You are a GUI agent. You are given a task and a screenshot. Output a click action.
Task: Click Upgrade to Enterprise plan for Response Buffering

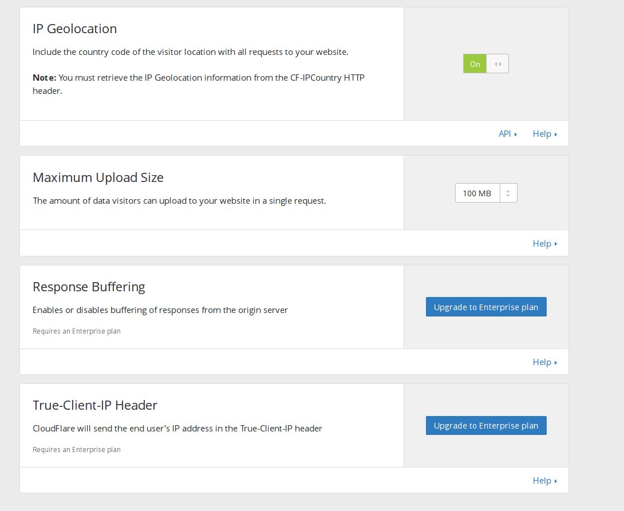click(x=486, y=307)
